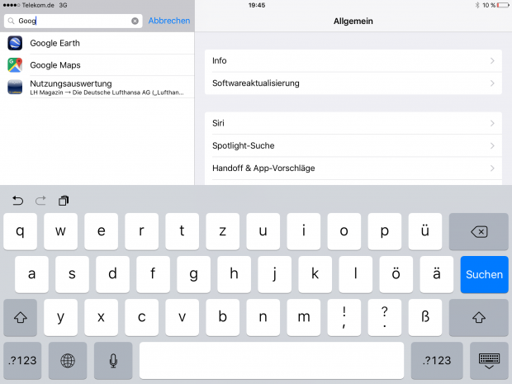The image size is (512, 384).
Task: Tap the ß key
Action: pyautogui.click(x=425, y=317)
